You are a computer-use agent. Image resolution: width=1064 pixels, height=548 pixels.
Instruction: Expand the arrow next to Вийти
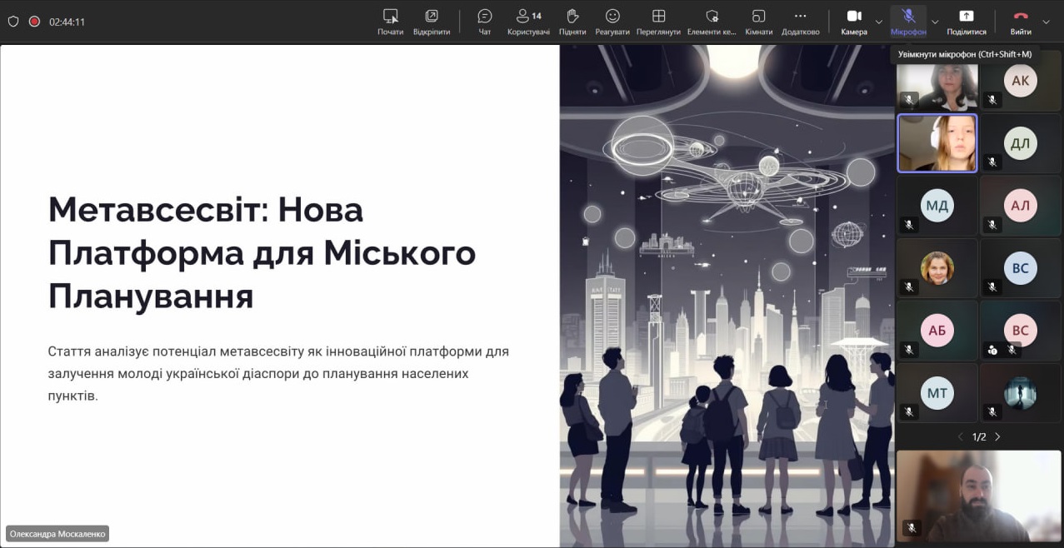[x=1047, y=22]
